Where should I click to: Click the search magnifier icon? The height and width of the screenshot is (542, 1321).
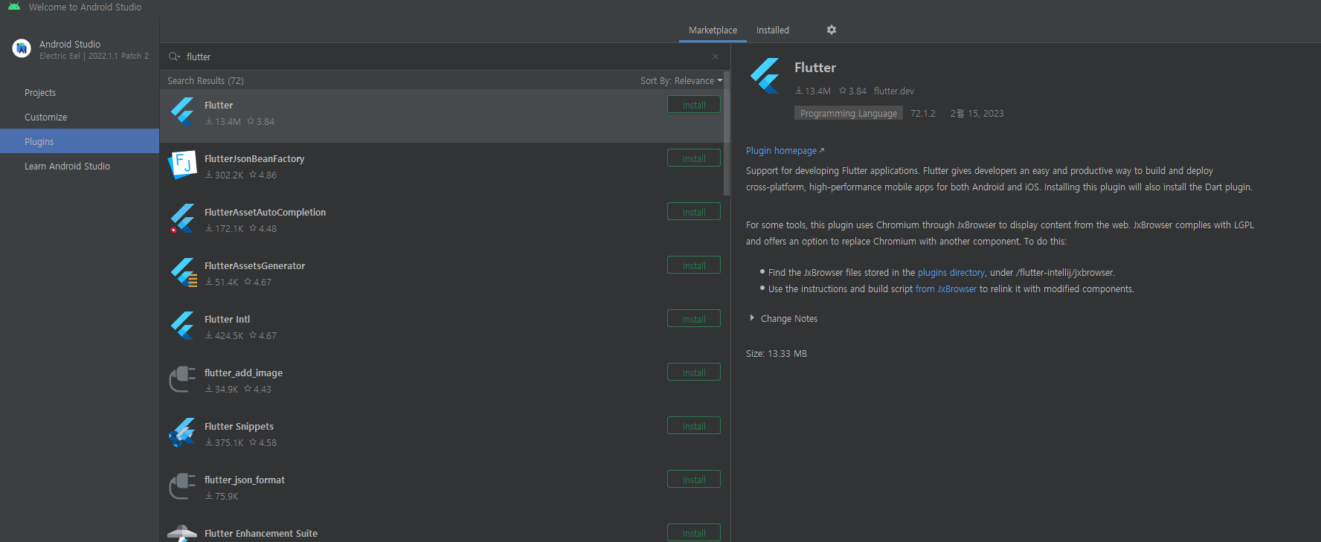(174, 57)
